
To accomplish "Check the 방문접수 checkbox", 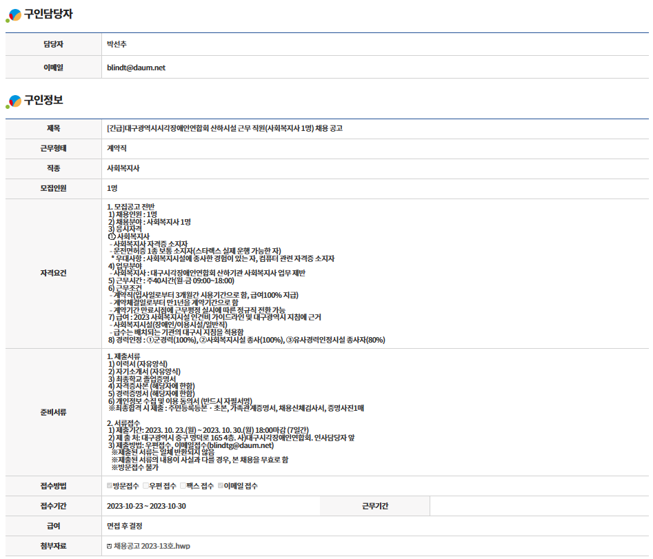I will tap(110, 486).
